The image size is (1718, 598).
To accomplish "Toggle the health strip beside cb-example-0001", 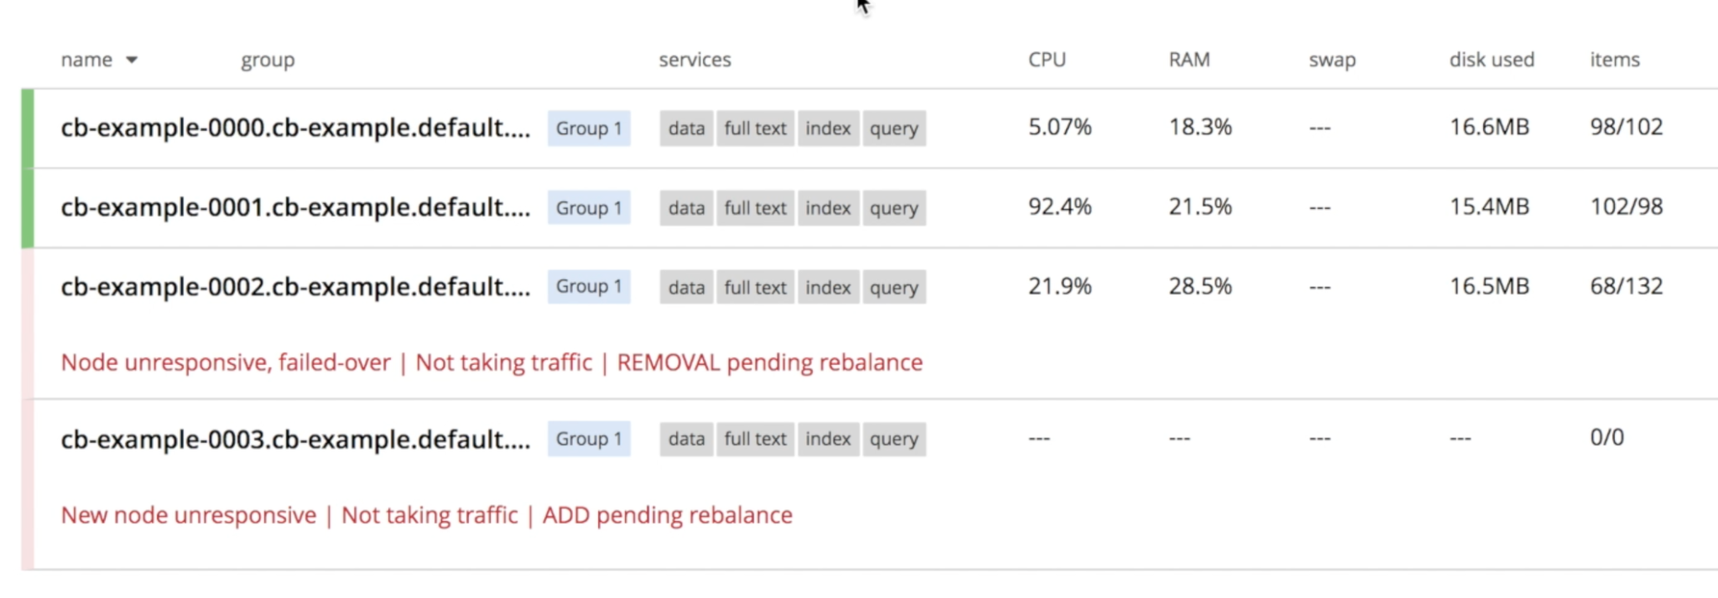I will coord(26,207).
